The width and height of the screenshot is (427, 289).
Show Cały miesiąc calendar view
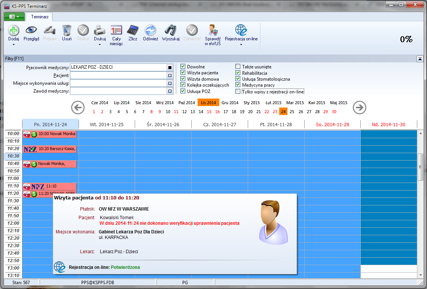(116, 31)
